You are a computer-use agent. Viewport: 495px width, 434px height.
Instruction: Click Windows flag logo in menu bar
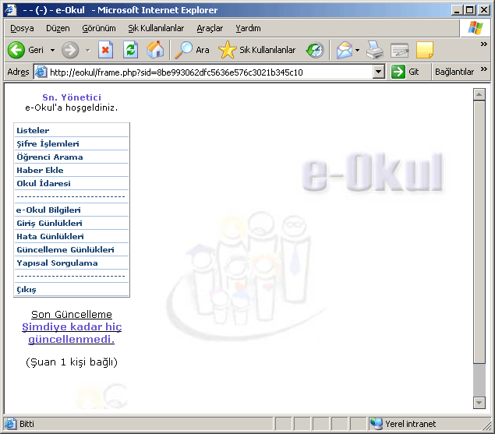point(476,28)
